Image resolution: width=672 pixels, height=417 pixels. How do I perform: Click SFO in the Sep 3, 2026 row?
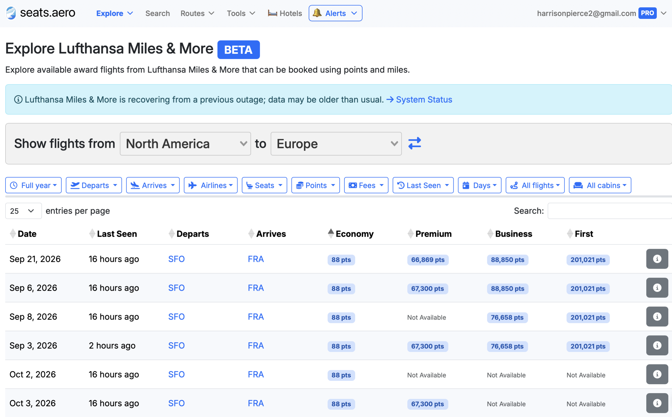pos(177,346)
